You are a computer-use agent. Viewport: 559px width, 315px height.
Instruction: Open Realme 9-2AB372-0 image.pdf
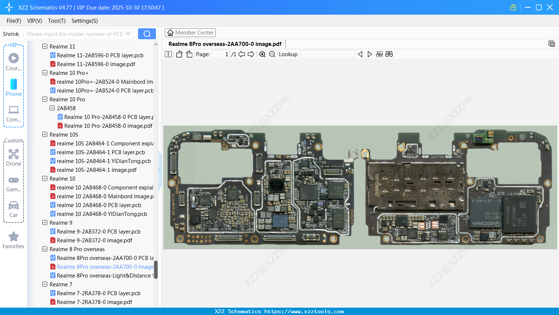[x=95, y=240]
